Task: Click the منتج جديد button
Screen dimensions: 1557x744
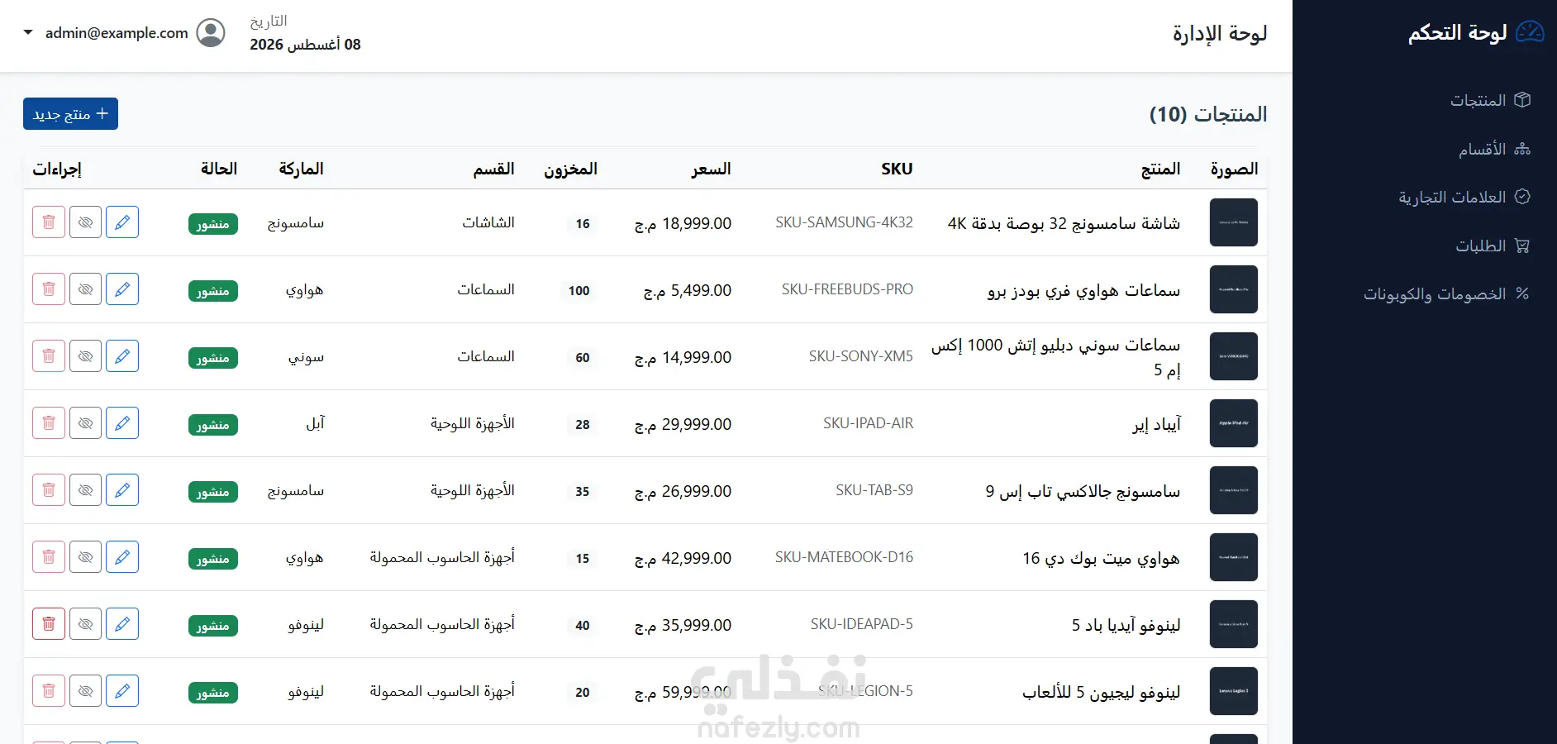Action: tap(70, 114)
